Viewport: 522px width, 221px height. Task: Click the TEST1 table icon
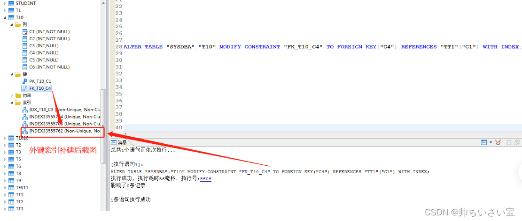coord(11,187)
